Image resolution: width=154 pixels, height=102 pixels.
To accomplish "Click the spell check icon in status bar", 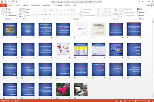I will click(12, 101).
